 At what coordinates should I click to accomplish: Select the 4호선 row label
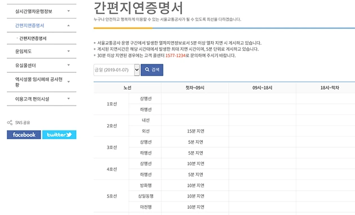112,169
